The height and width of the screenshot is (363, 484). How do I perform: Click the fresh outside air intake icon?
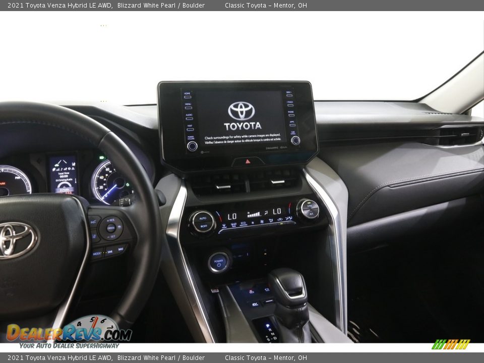(x=288, y=218)
